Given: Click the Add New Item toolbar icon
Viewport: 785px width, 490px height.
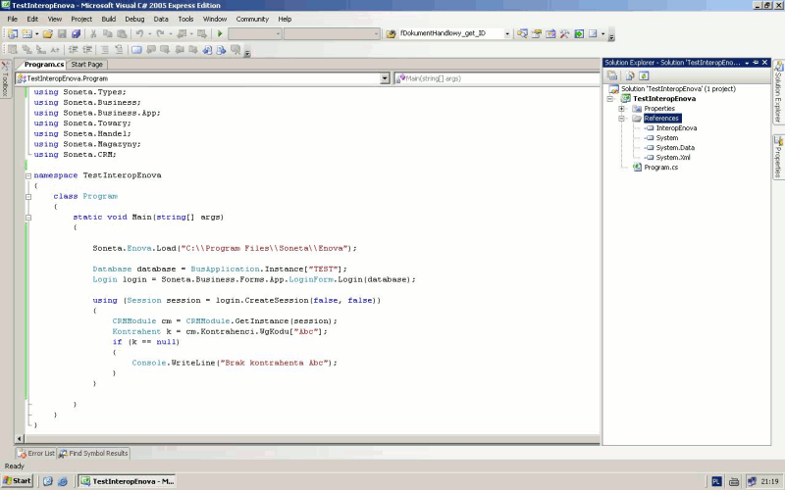Looking at the screenshot, I should pyautogui.click(x=27, y=33).
